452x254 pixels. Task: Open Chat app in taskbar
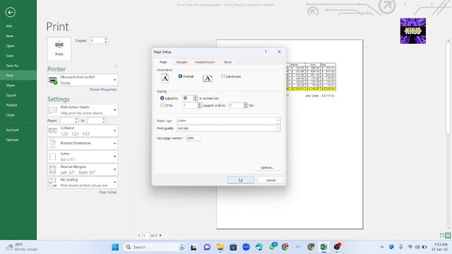click(207, 247)
